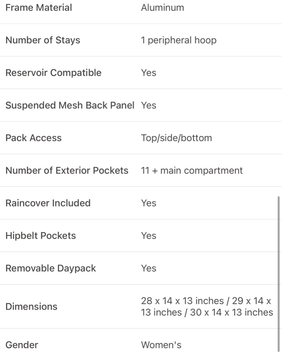Select the Dimensions value text
This screenshot has height=352, width=282.
[x=207, y=306]
